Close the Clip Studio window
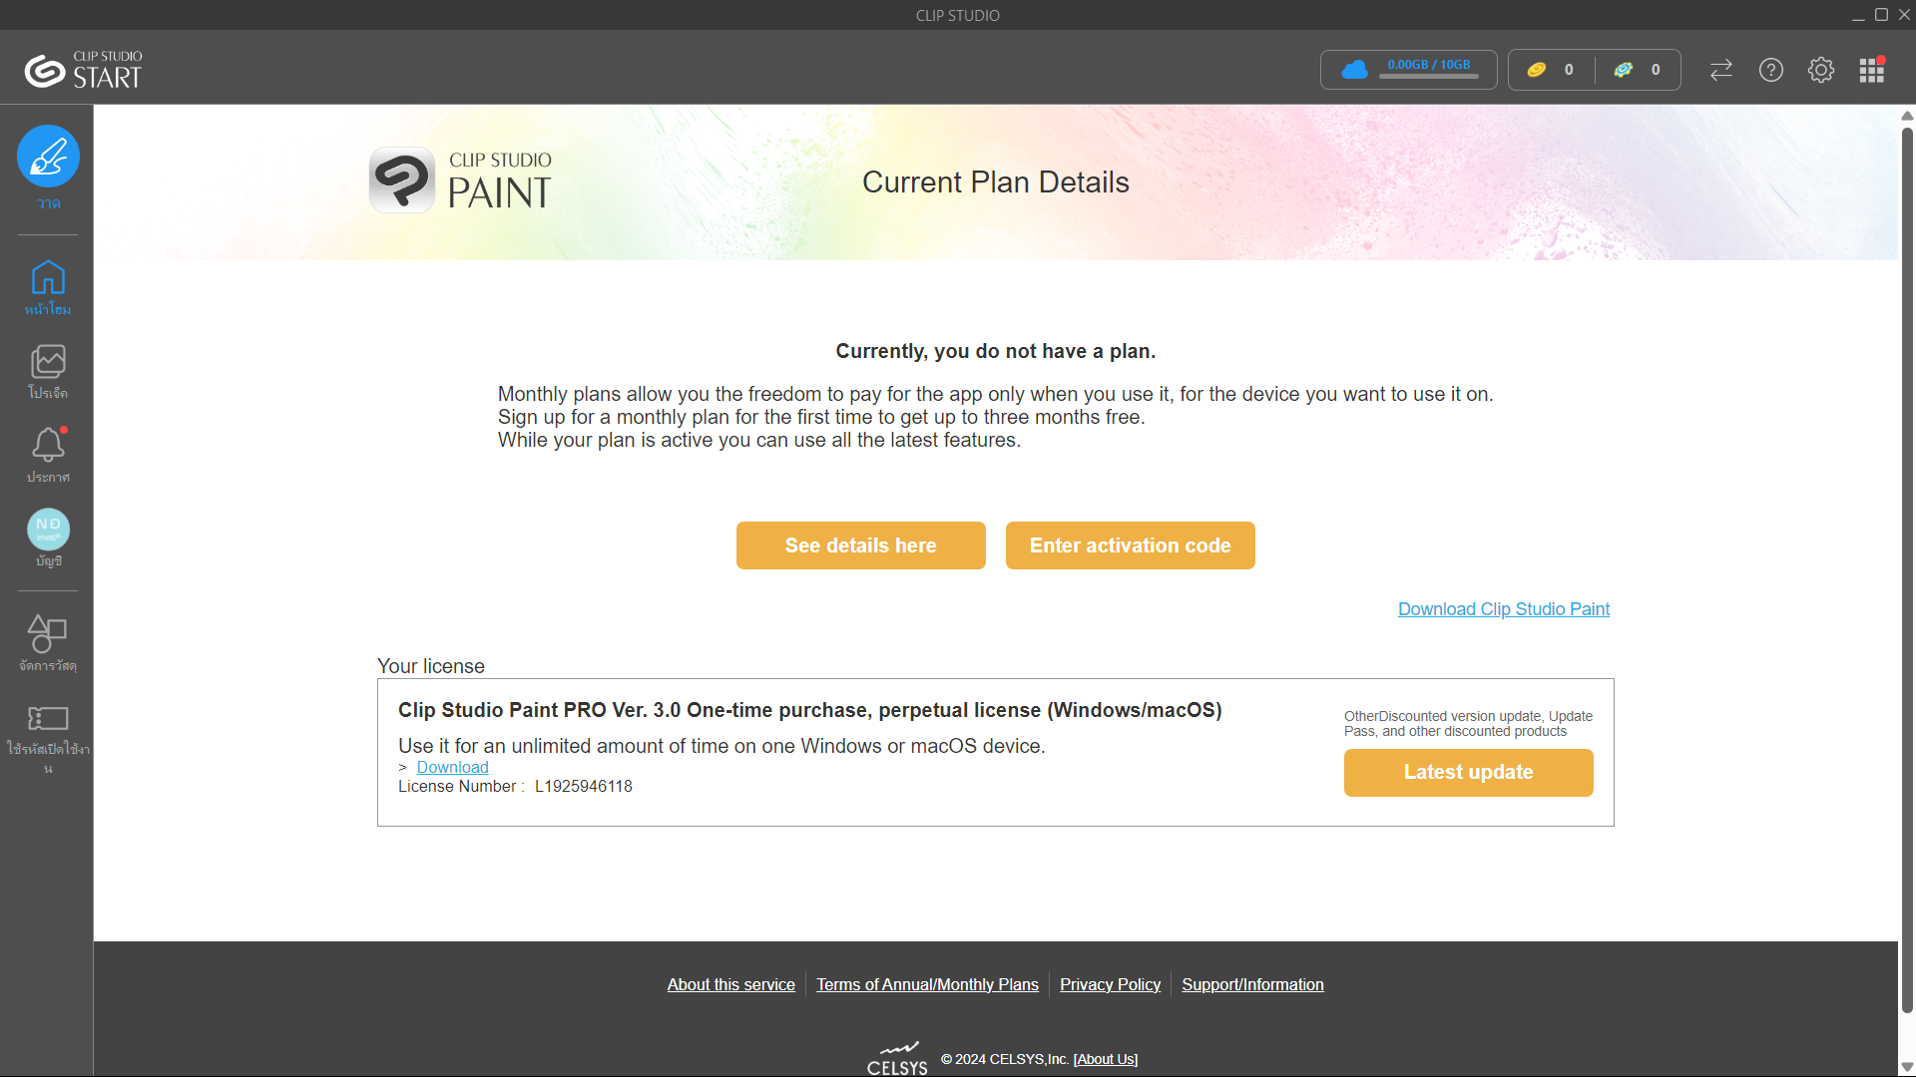1916x1077 pixels. (x=1904, y=15)
